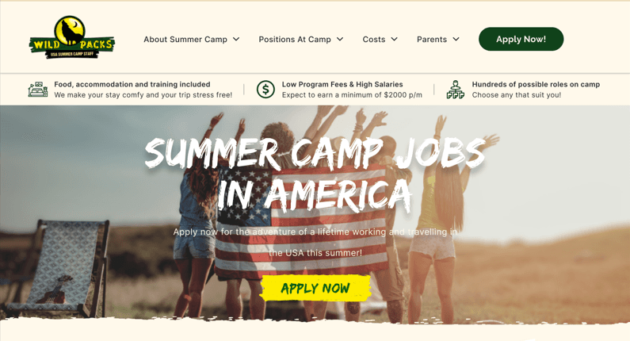Select the Parents menu item
This screenshot has height=341, width=630.
[432, 40]
